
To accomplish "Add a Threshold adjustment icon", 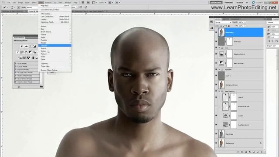I will tap(28, 58).
